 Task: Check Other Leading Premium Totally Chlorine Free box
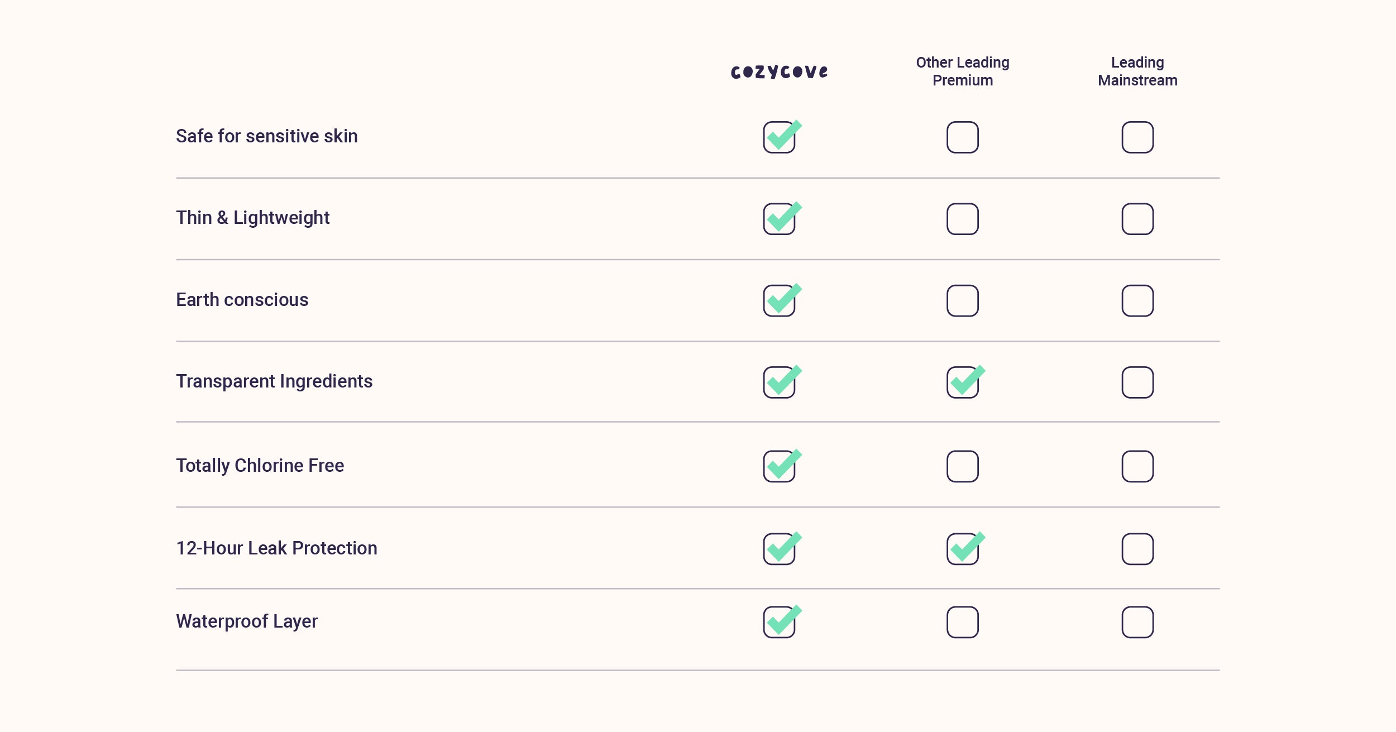pyautogui.click(x=962, y=466)
